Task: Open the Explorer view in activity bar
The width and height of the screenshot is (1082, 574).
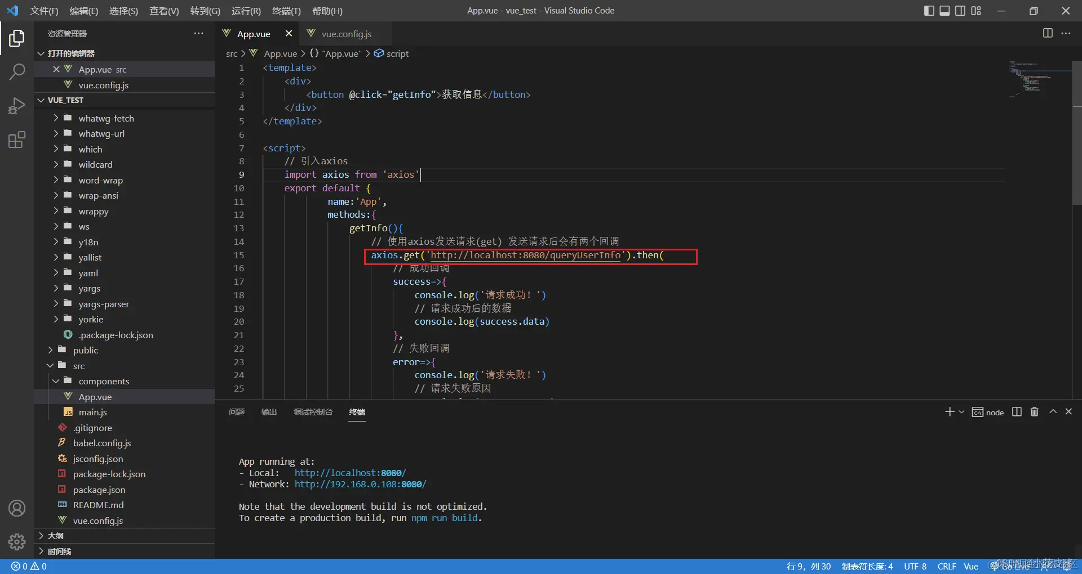Action: click(17, 38)
